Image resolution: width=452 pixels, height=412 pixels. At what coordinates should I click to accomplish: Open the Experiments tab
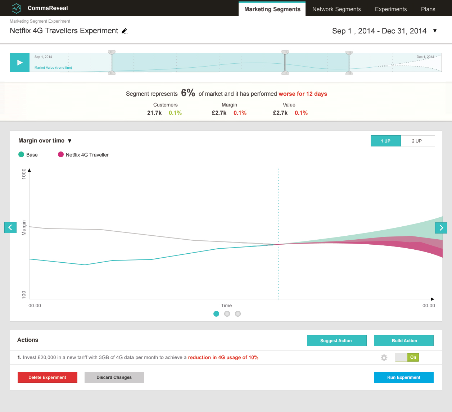pos(391,9)
